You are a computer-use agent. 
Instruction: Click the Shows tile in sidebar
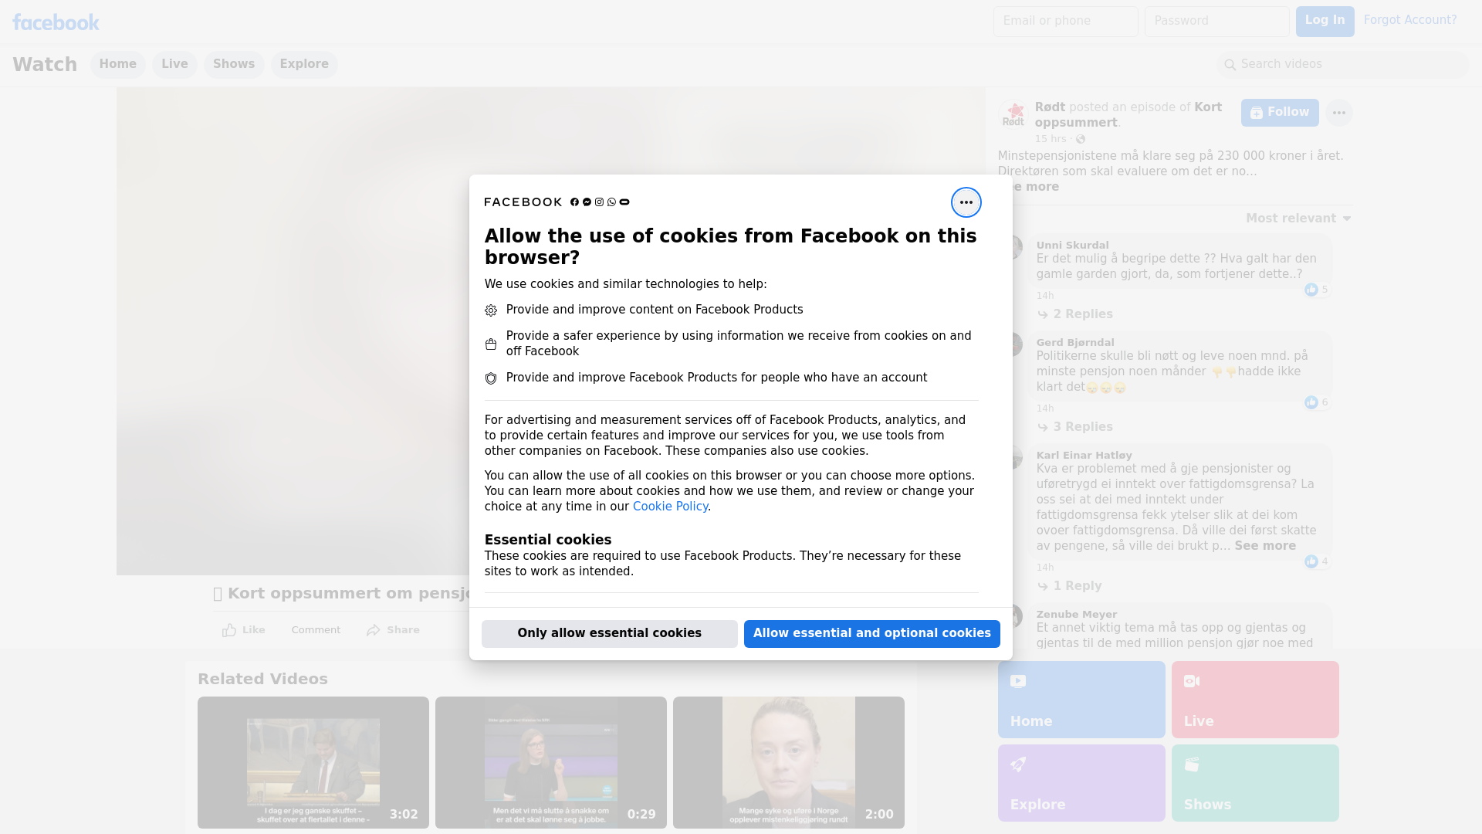1254,782
